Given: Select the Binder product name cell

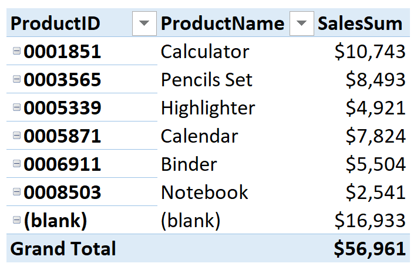Looking at the screenshot, I should tap(189, 164).
